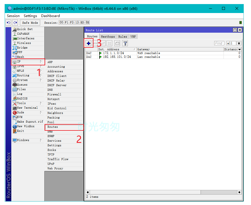Screen dimensions: 251x205
Task: Select route 172.1.1.0/24 row
Action: (163, 53)
